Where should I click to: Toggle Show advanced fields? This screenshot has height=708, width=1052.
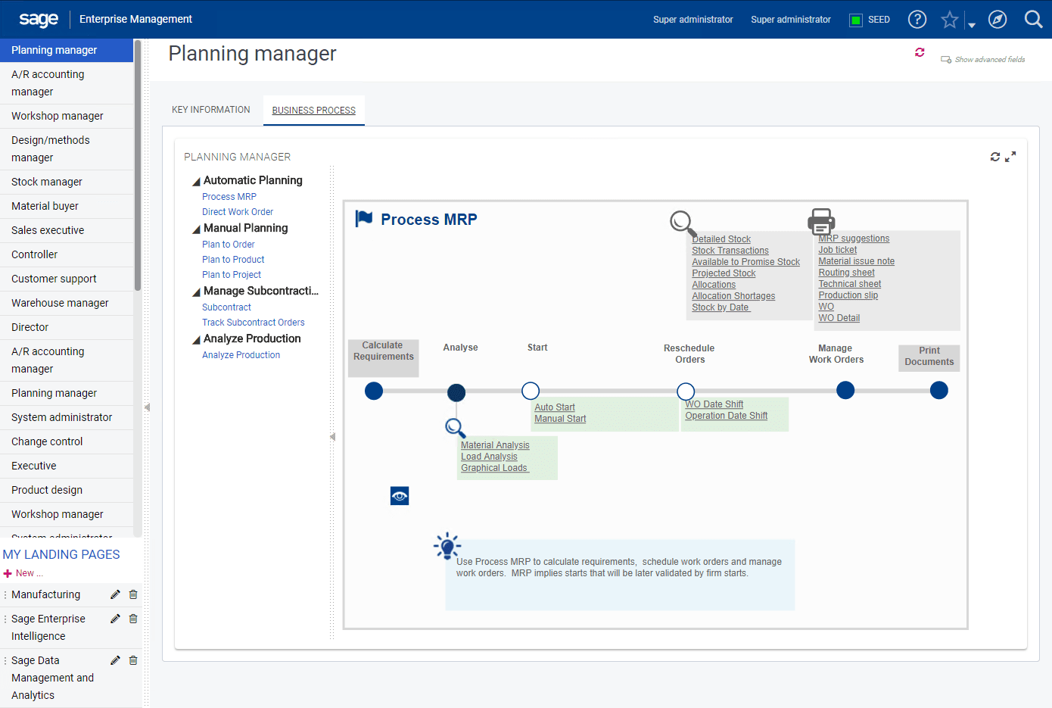coord(982,59)
